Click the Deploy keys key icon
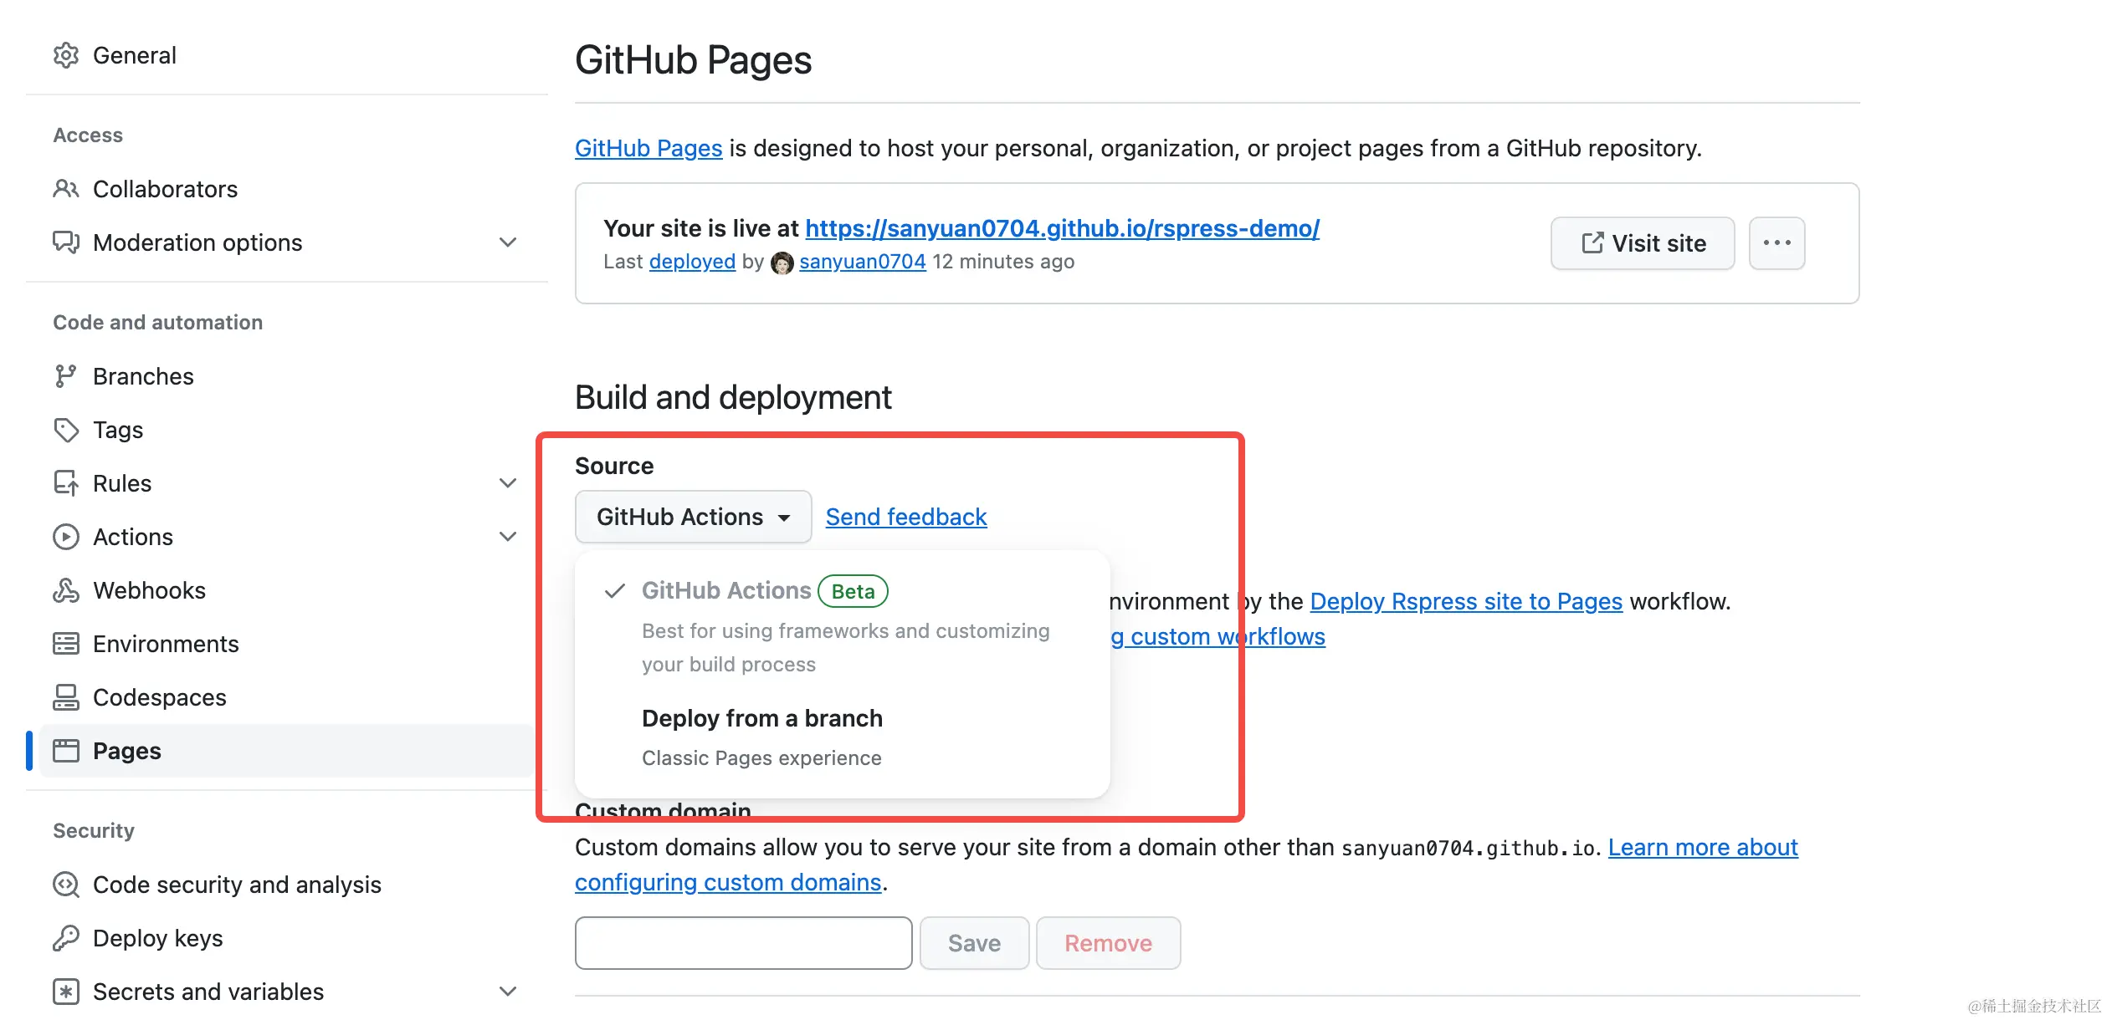The image size is (2107, 1020). click(65, 938)
